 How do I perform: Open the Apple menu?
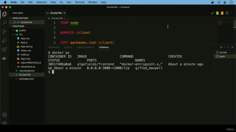(x=5, y=2)
